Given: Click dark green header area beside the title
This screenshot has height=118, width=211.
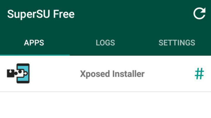Looking at the screenshot, I should [x=133, y=14].
